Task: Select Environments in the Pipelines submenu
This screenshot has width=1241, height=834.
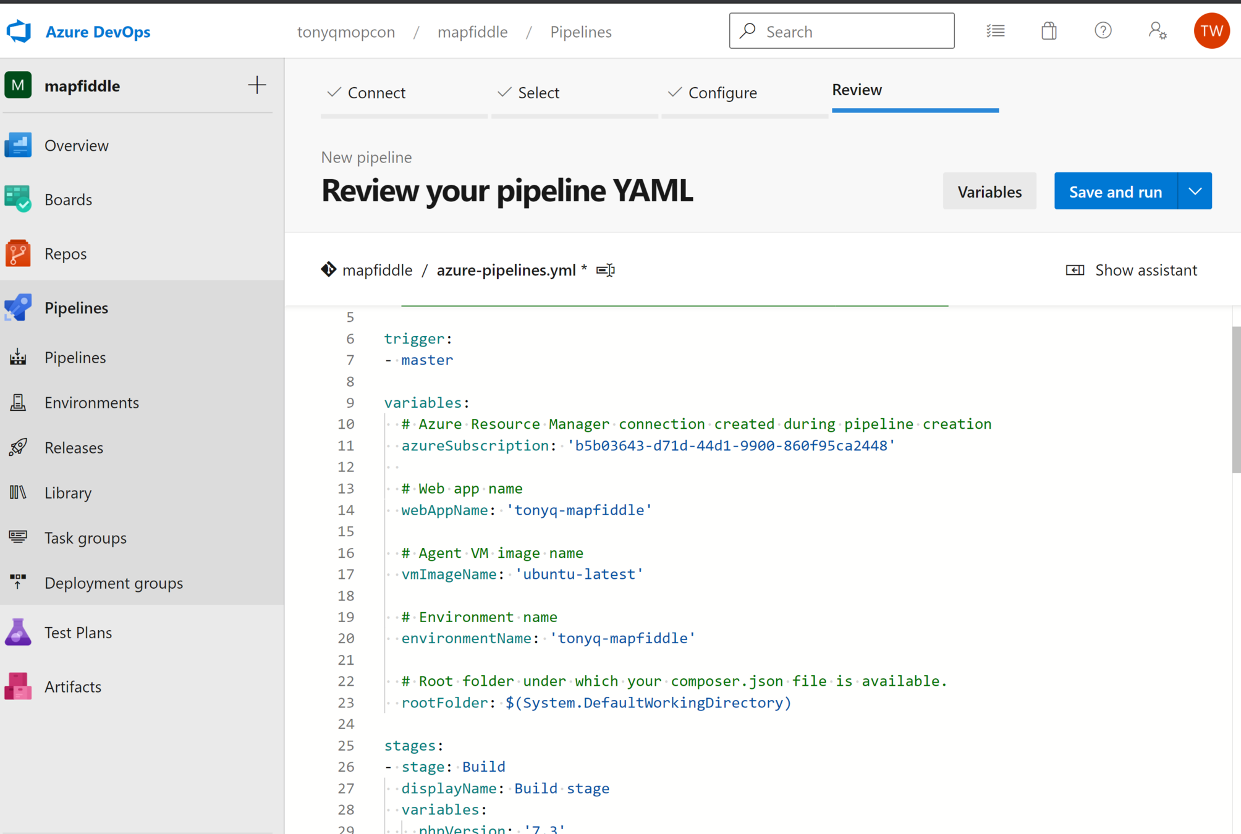Action: tap(91, 402)
